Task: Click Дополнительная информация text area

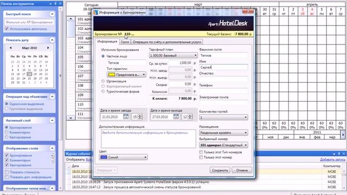Action: coord(148,139)
